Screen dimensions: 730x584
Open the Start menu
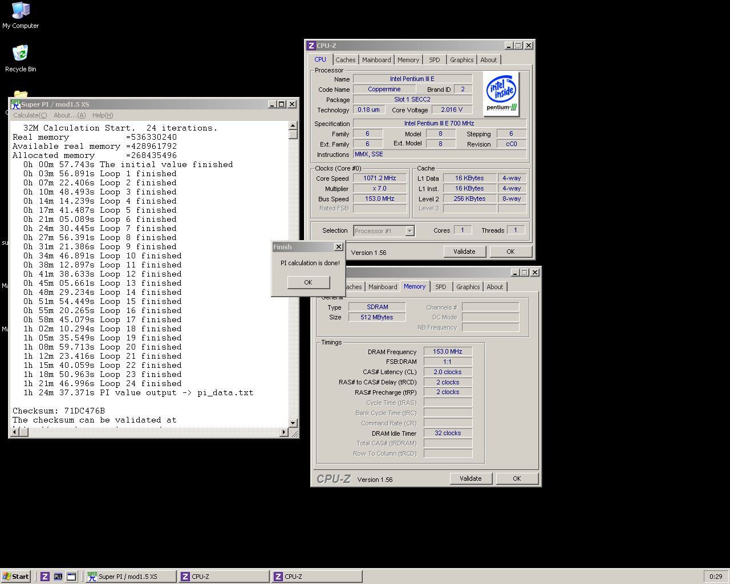coord(15,577)
